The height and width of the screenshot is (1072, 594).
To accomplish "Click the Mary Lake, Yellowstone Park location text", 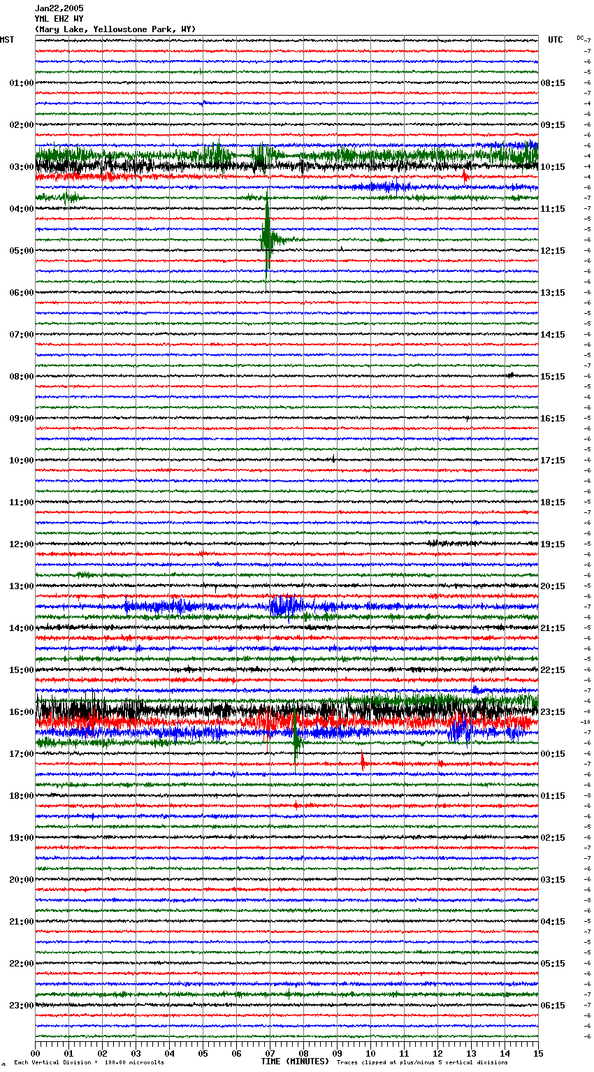I will pos(115,29).
